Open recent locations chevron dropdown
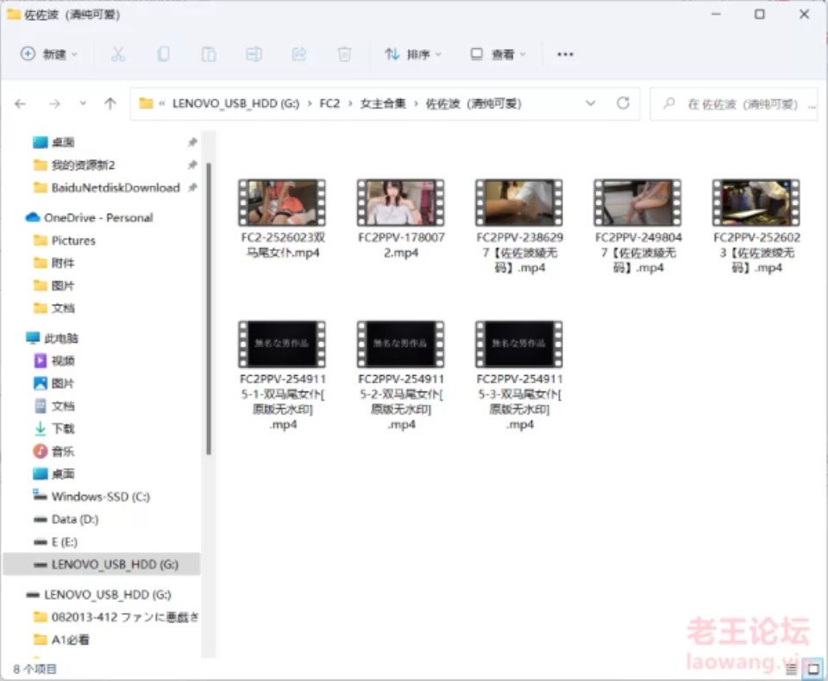 click(83, 103)
